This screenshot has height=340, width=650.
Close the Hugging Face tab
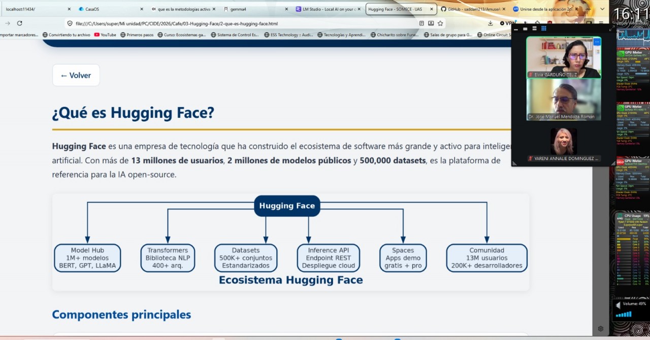[431, 9]
